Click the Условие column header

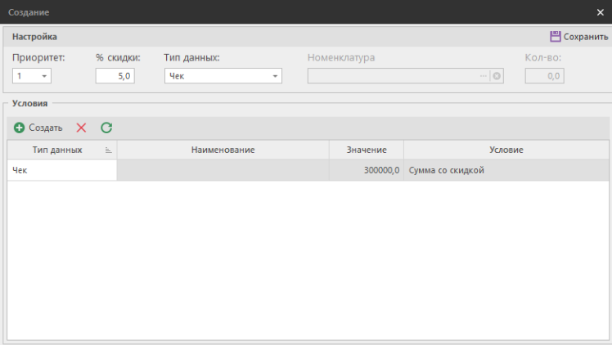coord(506,150)
